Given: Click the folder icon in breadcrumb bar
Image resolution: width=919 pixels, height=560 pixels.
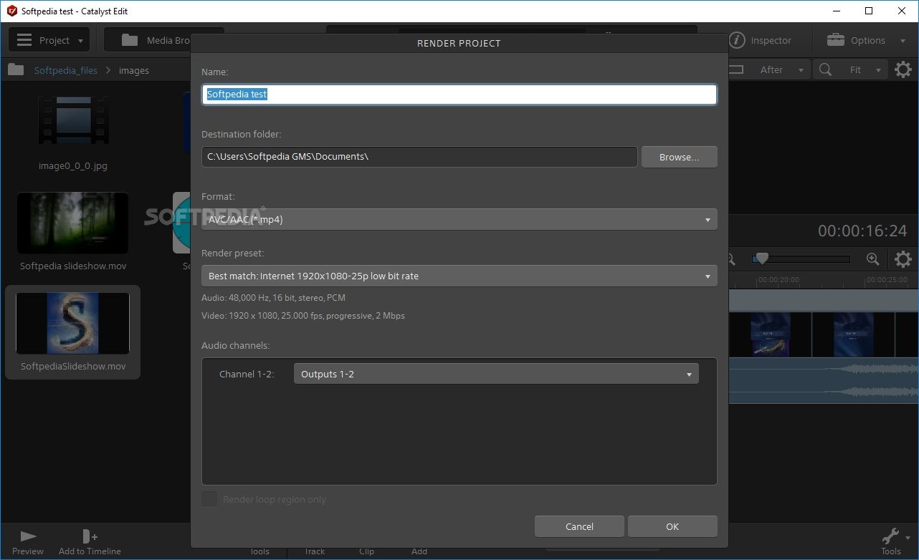Looking at the screenshot, I should [x=16, y=70].
